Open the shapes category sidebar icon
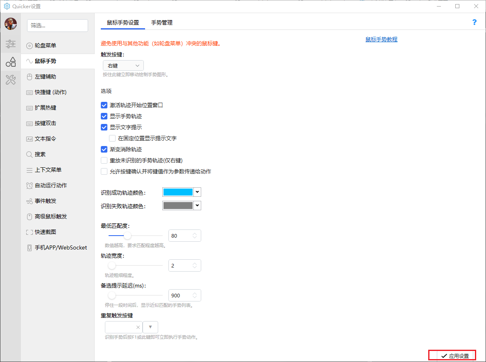This screenshot has height=362, width=486. 11,62
